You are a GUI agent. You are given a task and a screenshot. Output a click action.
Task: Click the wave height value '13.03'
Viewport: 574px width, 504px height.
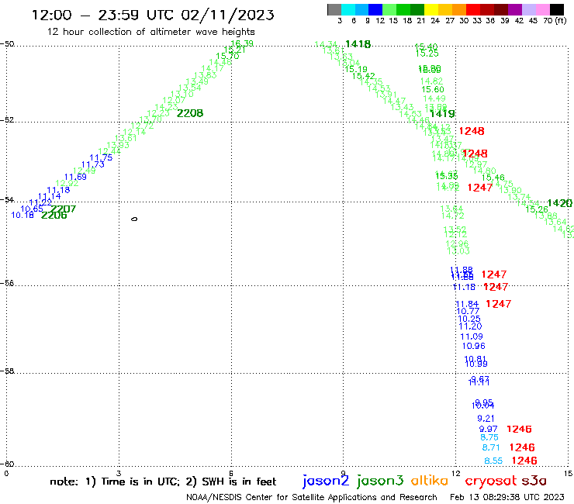click(458, 251)
